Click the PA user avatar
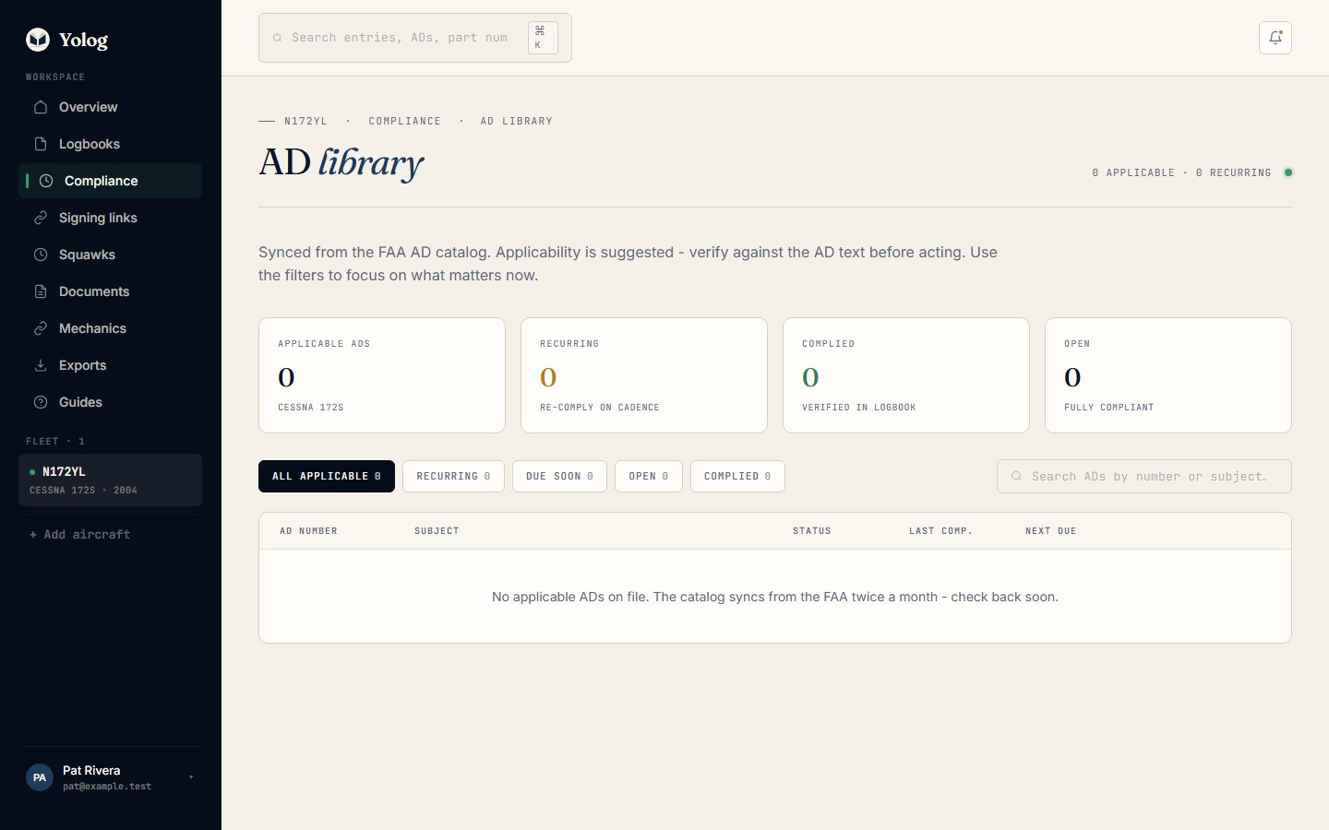The width and height of the screenshot is (1329, 830). coord(40,777)
